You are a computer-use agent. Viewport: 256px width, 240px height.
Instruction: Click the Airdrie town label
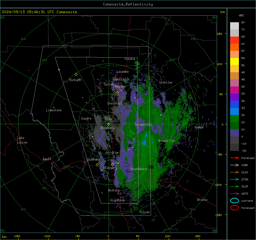coord(112,152)
